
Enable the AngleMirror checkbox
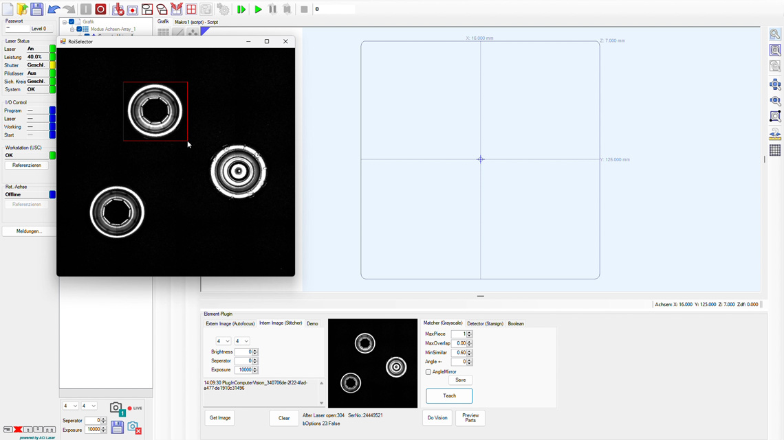428,372
